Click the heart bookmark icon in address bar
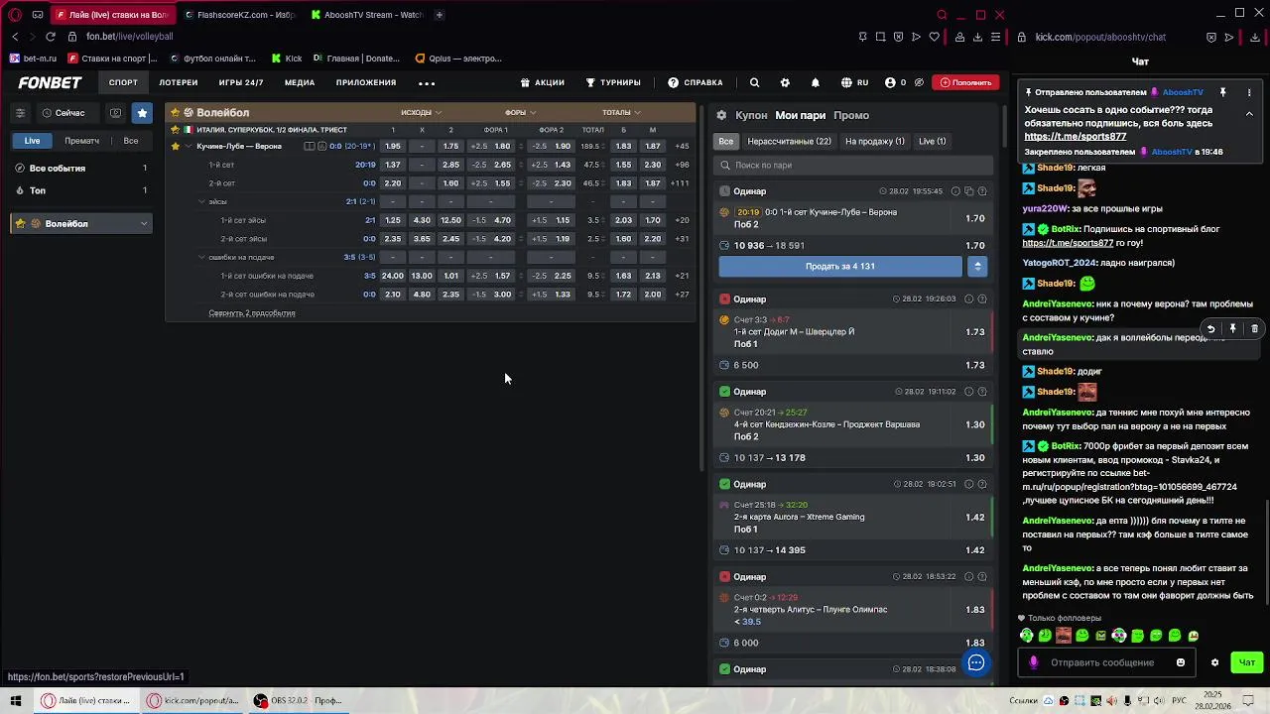1270x714 pixels. (x=934, y=37)
